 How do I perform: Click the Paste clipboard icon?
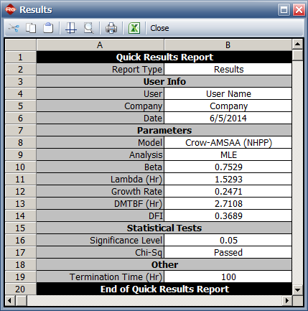tap(48, 28)
